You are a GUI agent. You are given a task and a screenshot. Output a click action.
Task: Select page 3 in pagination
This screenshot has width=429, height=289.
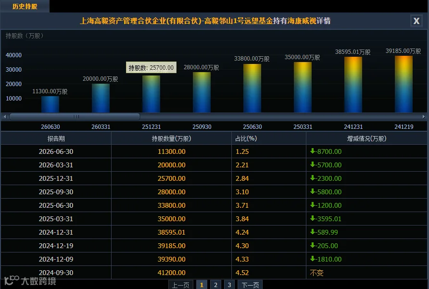[x=229, y=285]
